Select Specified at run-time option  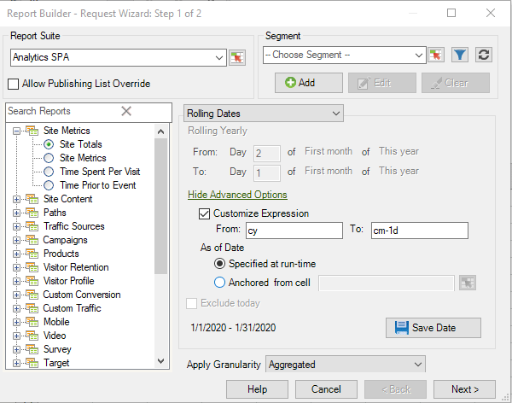[219, 264]
